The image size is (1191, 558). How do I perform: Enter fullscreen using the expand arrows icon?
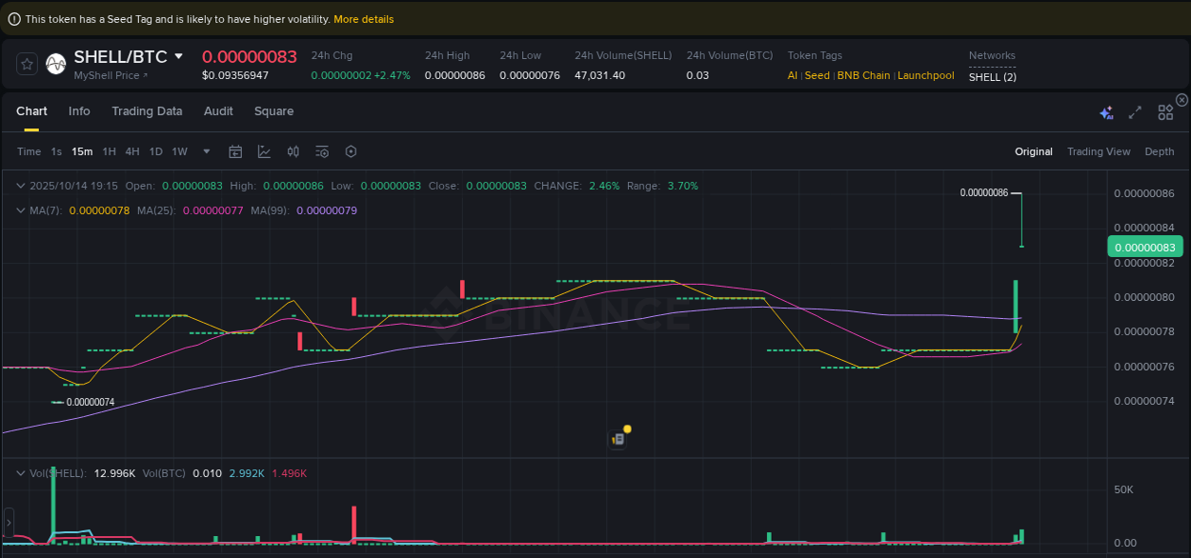[1135, 111]
